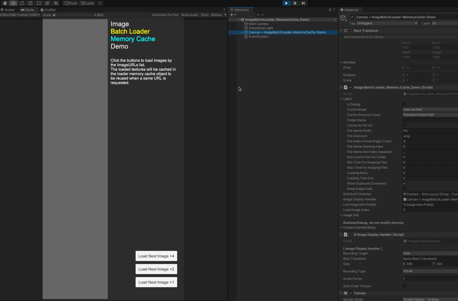Open the Hierarchy tab
Screen dimensions: 458x301
pos(240,10)
